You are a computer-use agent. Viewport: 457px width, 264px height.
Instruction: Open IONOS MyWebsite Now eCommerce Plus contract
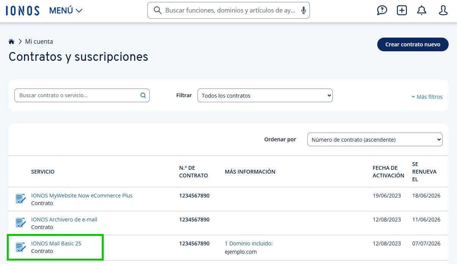coord(82,196)
